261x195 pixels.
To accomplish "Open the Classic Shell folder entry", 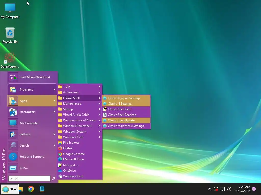I will tap(80, 98).
